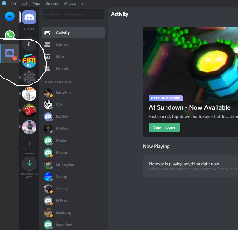
Task: Click bashung's avatar
Action: [48, 213]
